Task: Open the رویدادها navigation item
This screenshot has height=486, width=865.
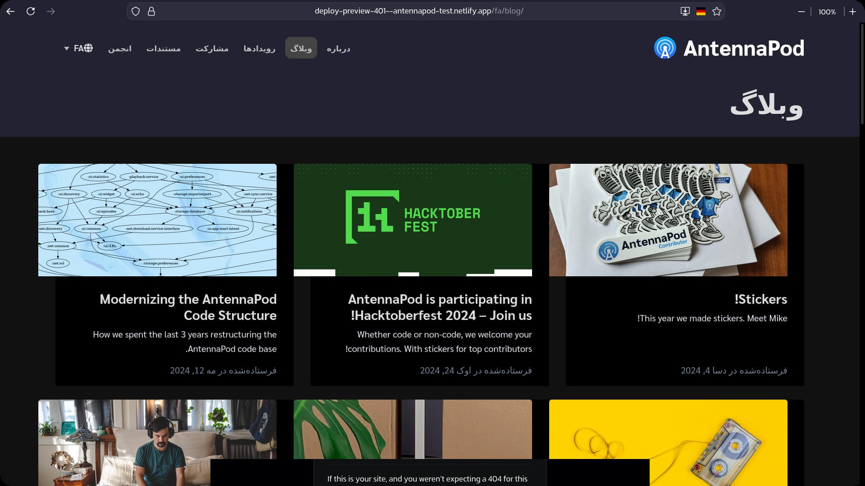Action: pos(259,48)
